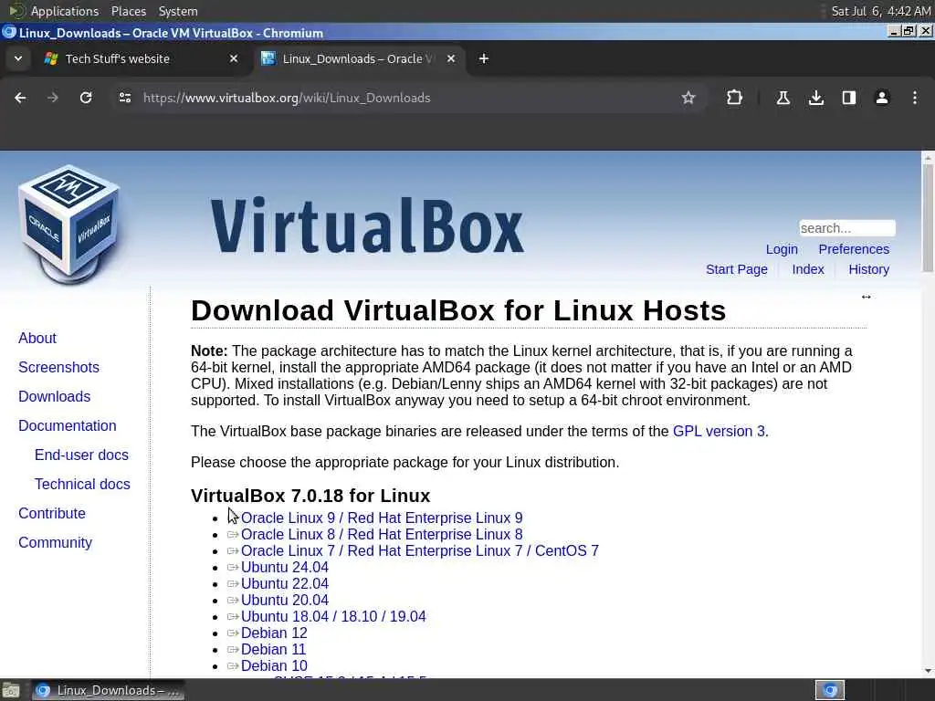Follow the GPL version 3 link
The image size is (935, 701).
pyautogui.click(x=719, y=431)
